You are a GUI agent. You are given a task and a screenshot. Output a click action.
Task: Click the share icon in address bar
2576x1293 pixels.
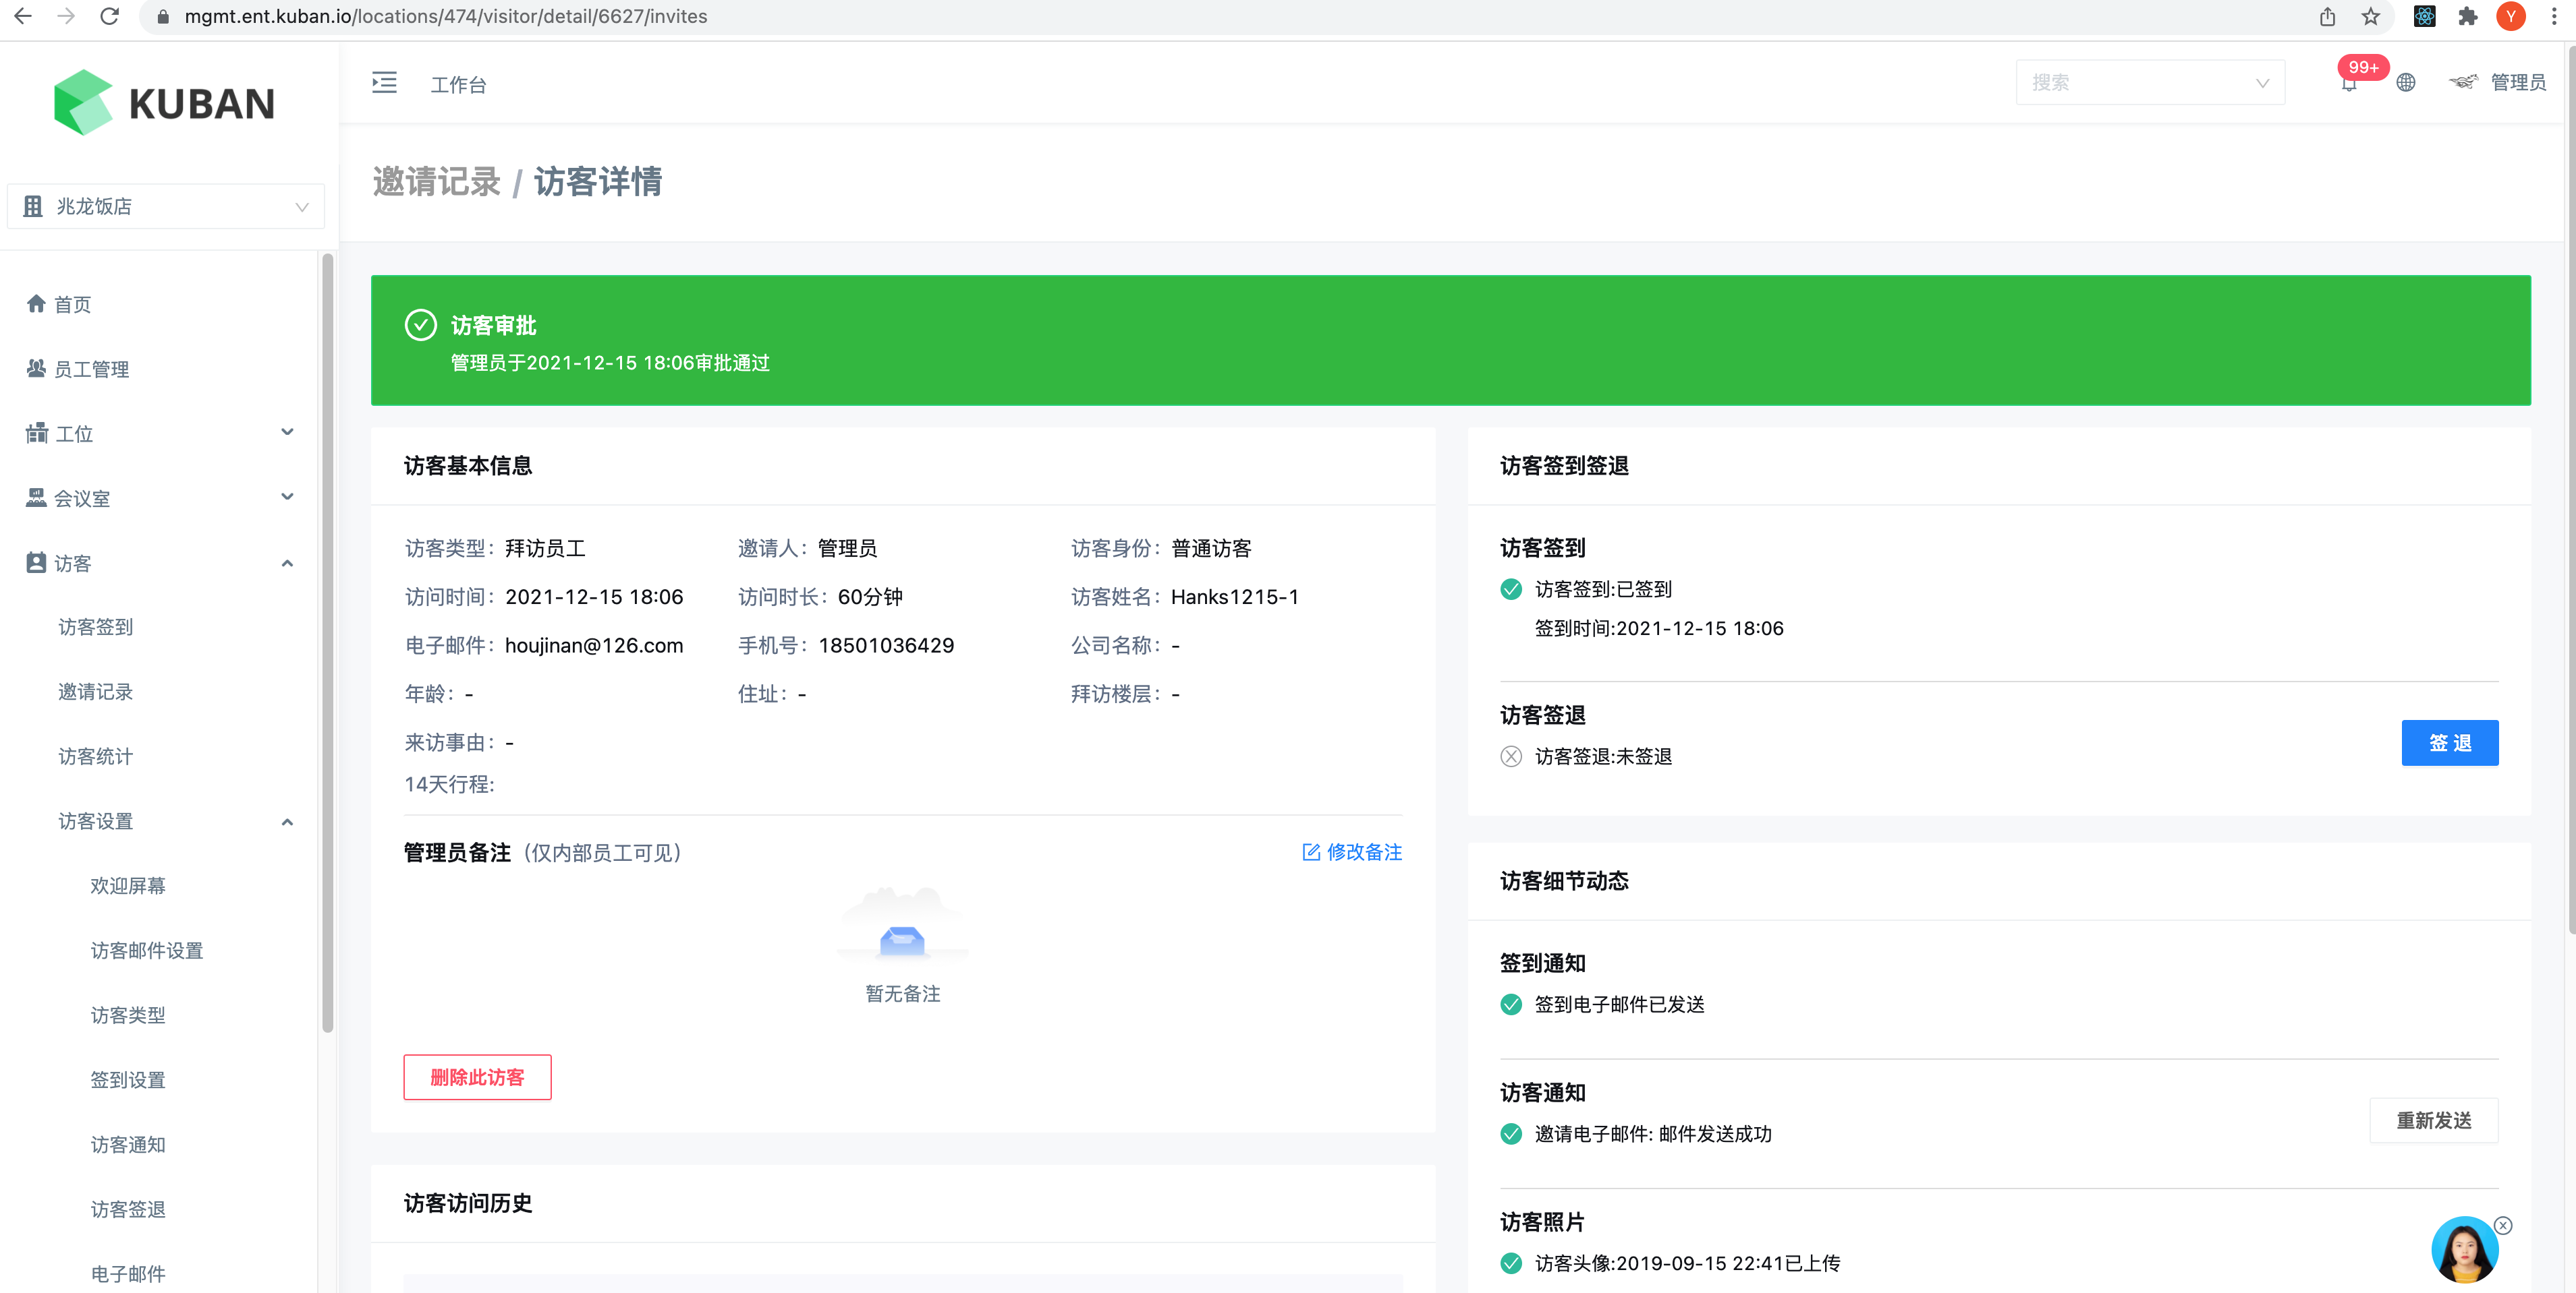(x=2327, y=16)
